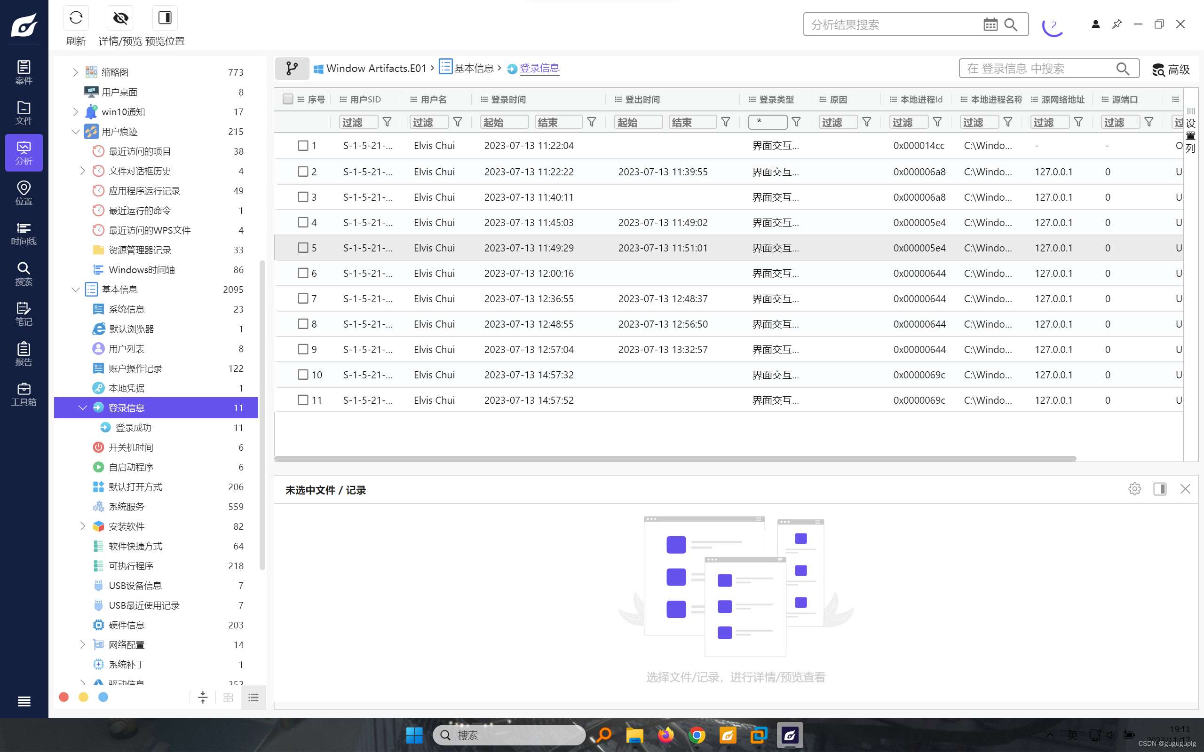Click the branch tree icon beside the breadcrumb
Screen dimensions: 1204x752
pyautogui.click(x=292, y=68)
